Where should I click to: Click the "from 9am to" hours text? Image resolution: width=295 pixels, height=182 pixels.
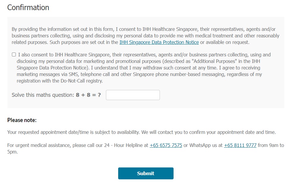coord(271,145)
